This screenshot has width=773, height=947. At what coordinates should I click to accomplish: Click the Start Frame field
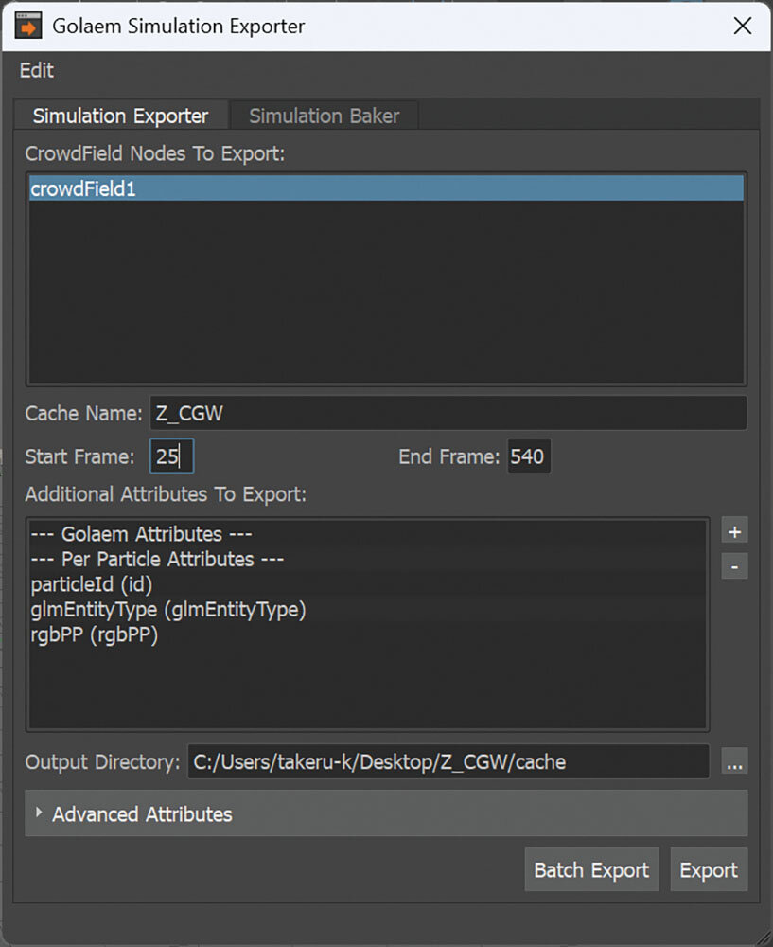pos(171,456)
